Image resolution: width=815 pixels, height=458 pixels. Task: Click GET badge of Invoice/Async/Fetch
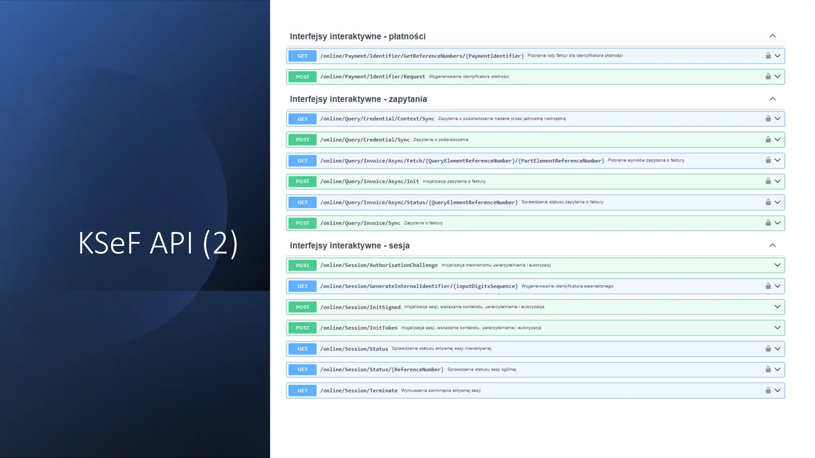coord(302,161)
